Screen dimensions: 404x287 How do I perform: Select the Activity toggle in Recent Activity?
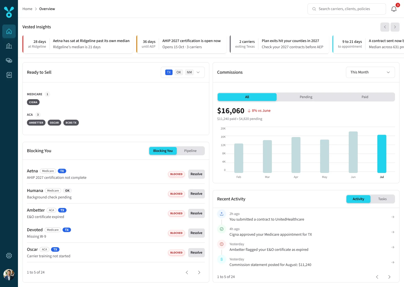358,199
